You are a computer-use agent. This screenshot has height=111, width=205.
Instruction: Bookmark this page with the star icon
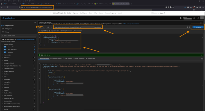click(173, 7)
